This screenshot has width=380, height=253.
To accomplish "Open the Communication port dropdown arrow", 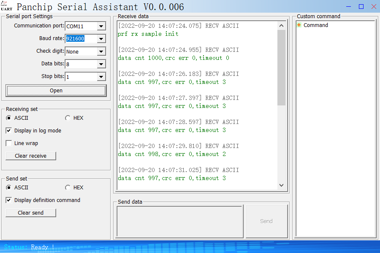I will (x=101, y=26).
